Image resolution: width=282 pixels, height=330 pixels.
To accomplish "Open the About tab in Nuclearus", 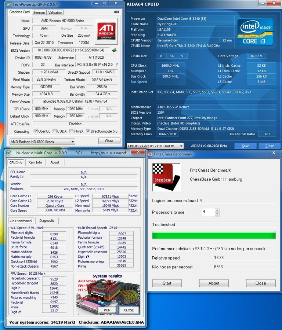I will point(55,162).
